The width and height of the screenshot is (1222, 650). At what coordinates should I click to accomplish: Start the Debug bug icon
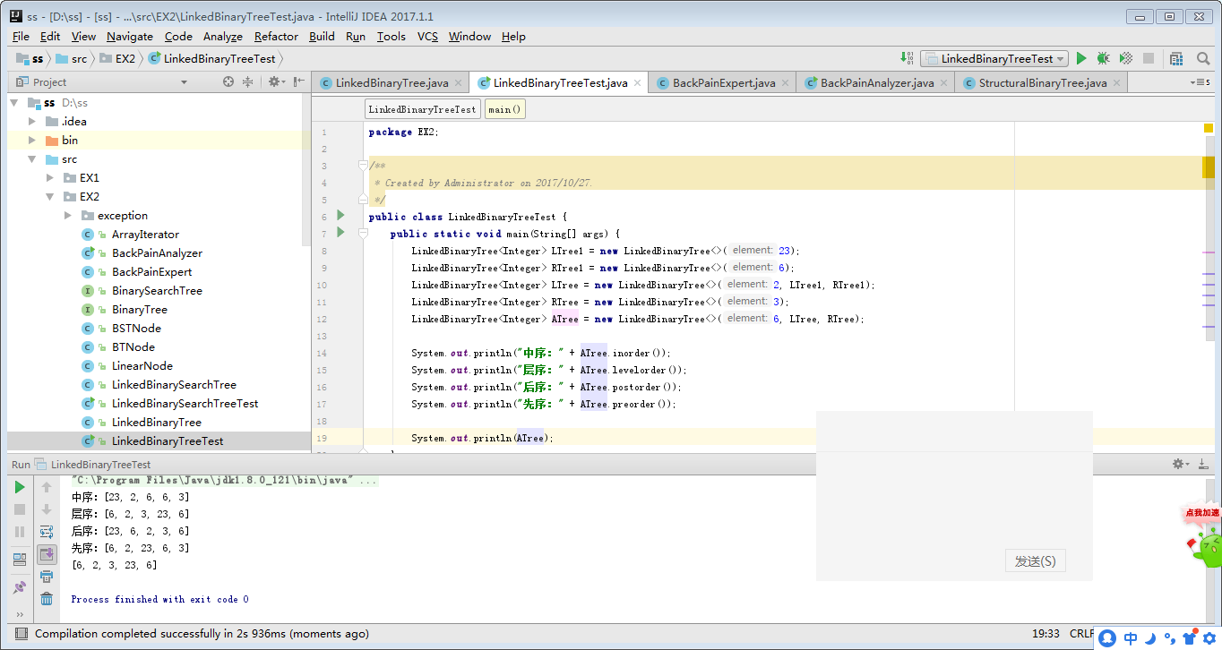(x=1104, y=58)
